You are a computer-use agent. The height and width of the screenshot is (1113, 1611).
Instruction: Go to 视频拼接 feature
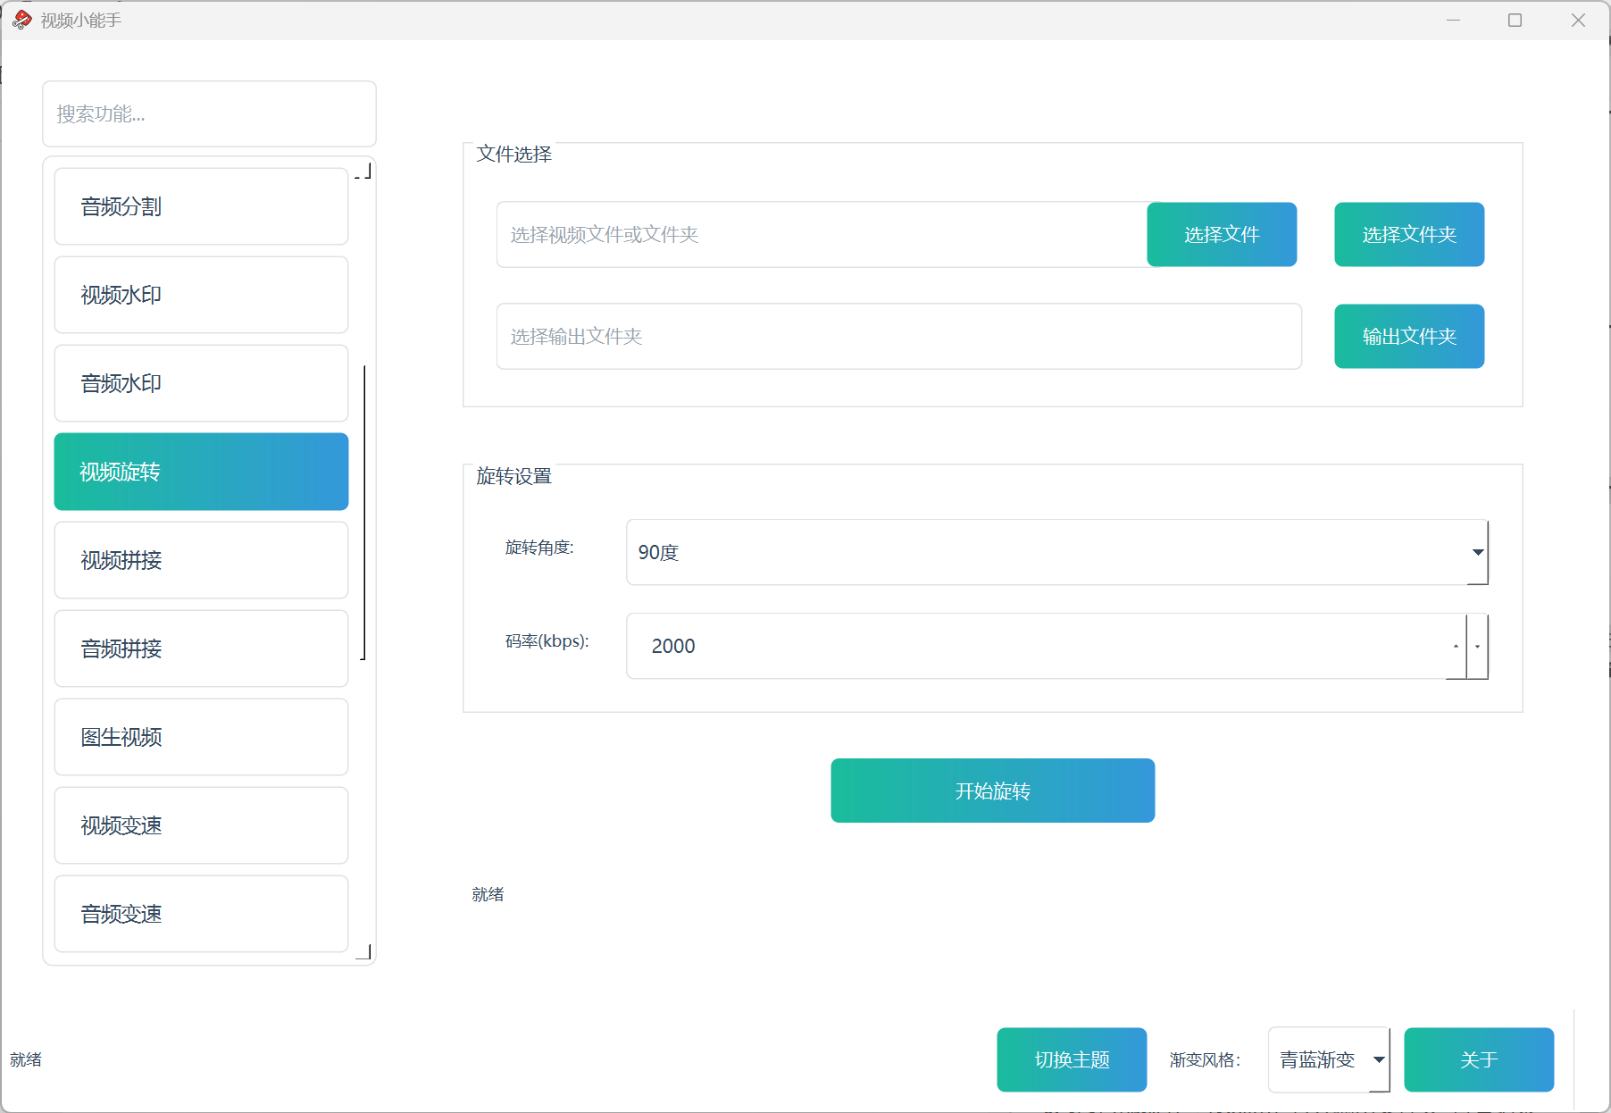[201, 560]
